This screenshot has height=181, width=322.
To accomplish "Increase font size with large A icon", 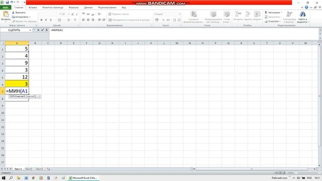I will coord(72,14).
